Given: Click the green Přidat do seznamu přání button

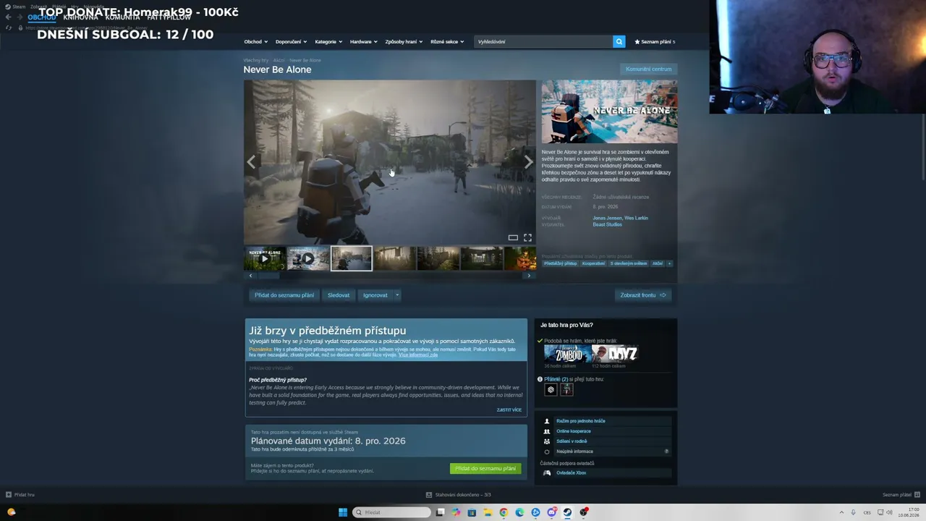Looking at the screenshot, I should point(485,468).
